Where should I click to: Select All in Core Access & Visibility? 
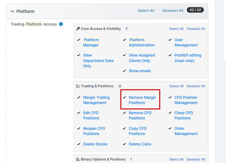coord(176,29)
